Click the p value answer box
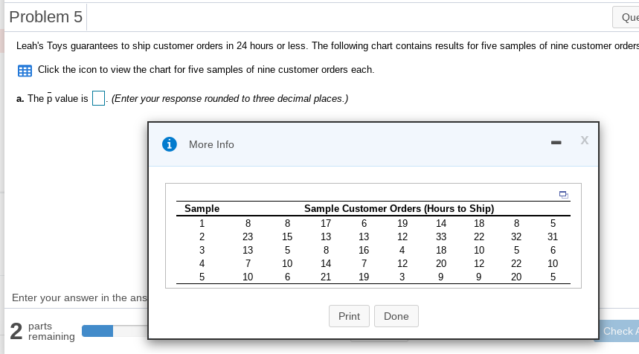The width and height of the screenshot is (639, 354). click(x=98, y=99)
